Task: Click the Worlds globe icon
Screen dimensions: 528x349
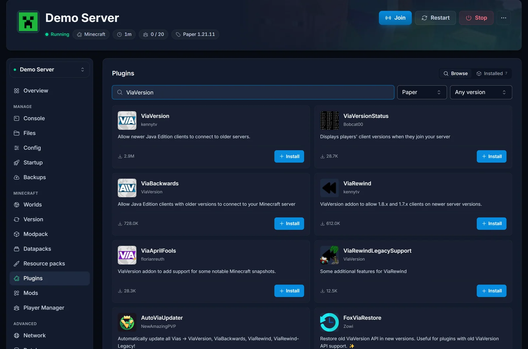Action: (x=16, y=205)
